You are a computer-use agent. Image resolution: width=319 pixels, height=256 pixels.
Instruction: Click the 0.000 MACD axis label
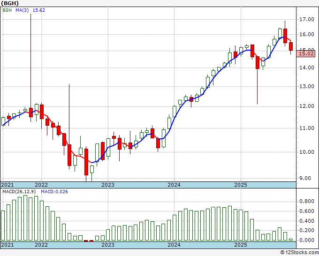[x=307, y=240]
